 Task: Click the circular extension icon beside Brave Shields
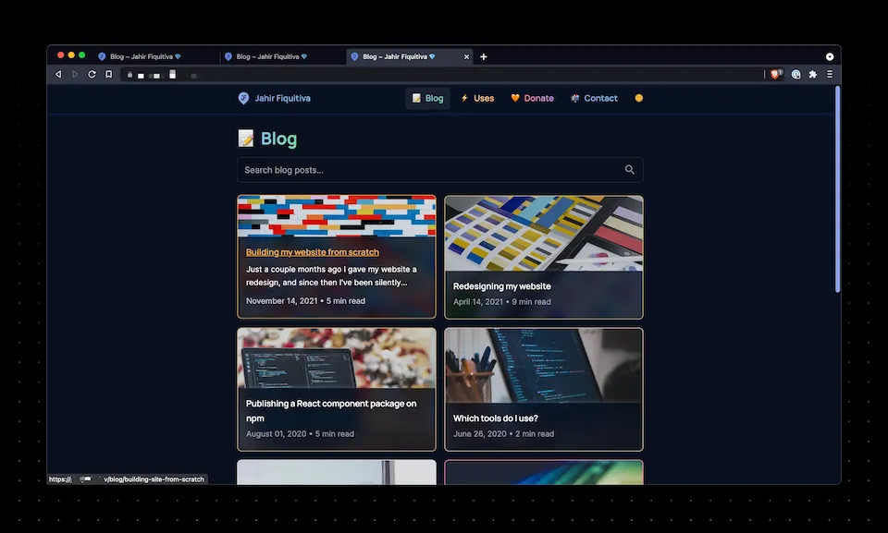[x=795, y=74]
